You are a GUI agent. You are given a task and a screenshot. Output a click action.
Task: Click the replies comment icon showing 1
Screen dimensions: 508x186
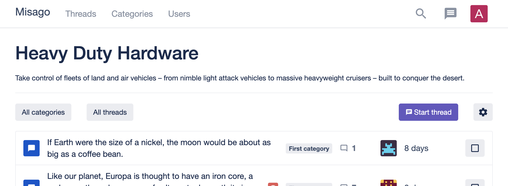344,148
